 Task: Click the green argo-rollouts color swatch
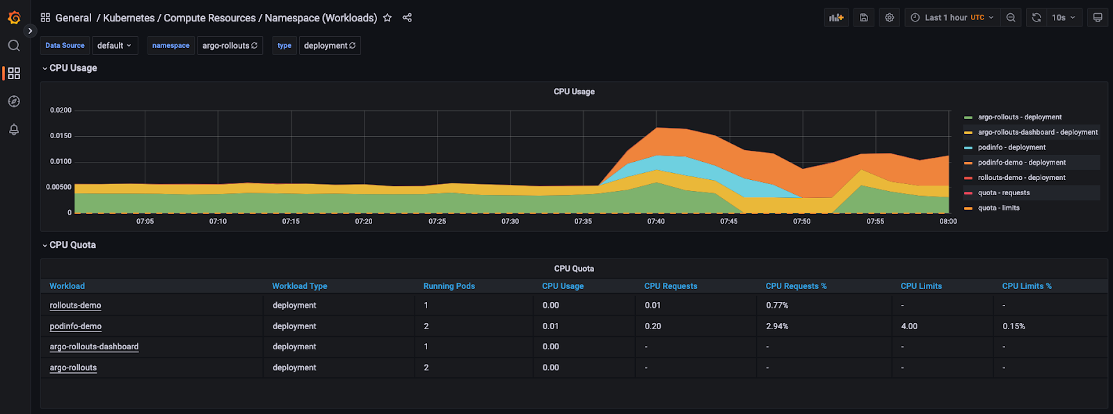[x=968, y=117]
